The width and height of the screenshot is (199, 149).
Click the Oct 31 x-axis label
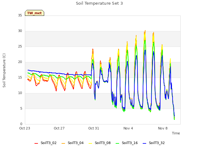tap(94, 128)
